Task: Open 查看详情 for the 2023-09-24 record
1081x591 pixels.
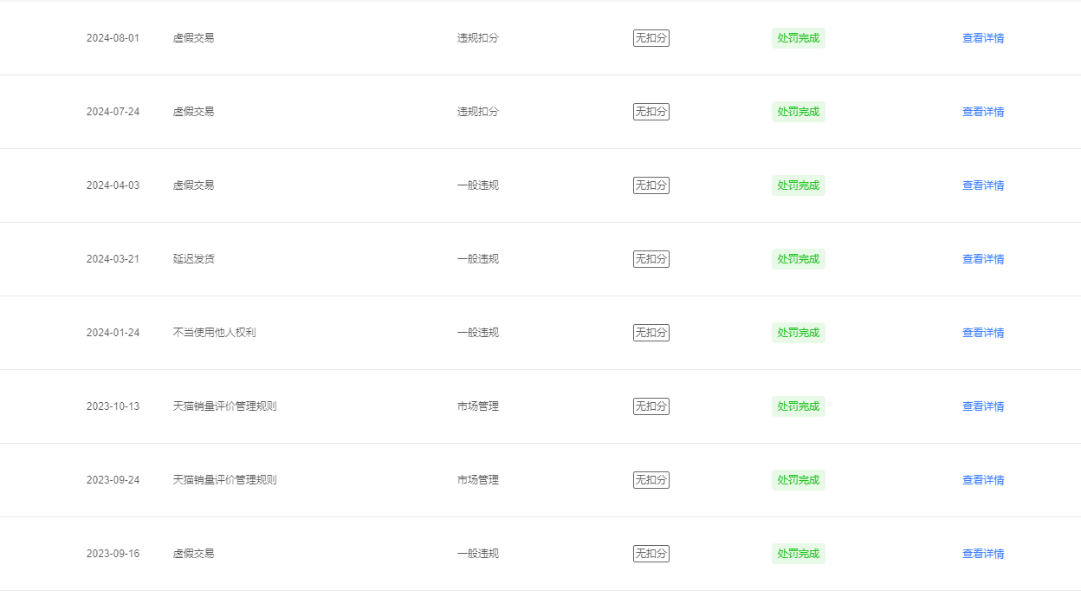Action: (983, 480)
